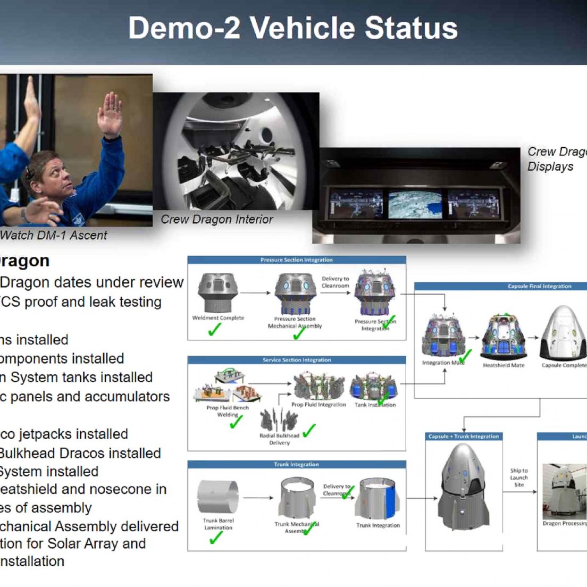Select the Heatshield Mate capsule image

click(x=504, y=336)
